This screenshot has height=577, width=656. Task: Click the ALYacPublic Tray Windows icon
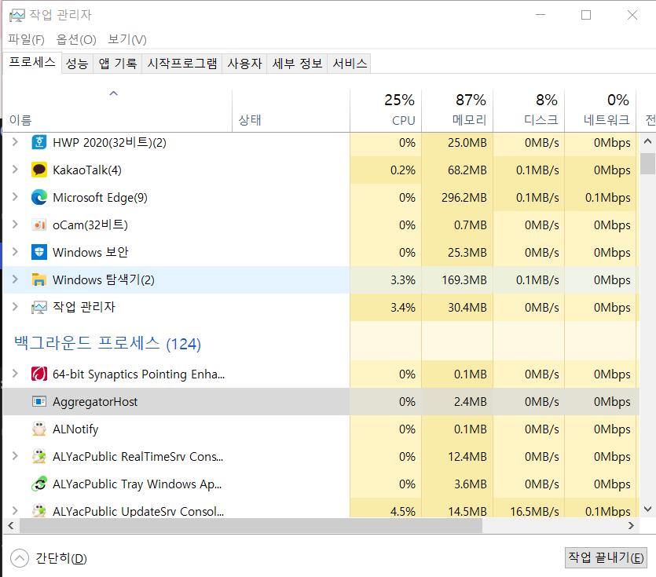[39, 484]
